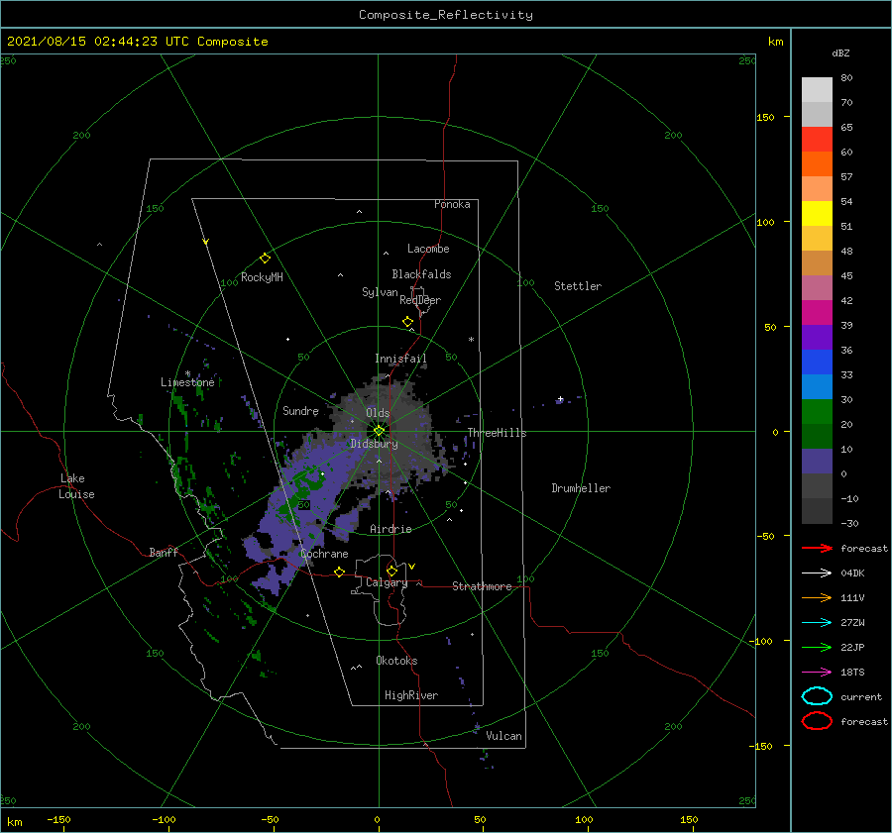892x833 pixels.
Task: Select the orange 111V arrow legend icon
Action: pyautogui.click(x=817, y=597)
